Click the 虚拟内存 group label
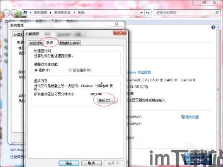The image size is (223, 167). (40, 81)
